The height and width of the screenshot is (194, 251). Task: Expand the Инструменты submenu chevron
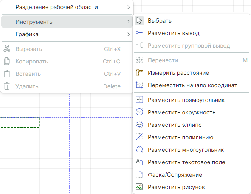point(129,22)
